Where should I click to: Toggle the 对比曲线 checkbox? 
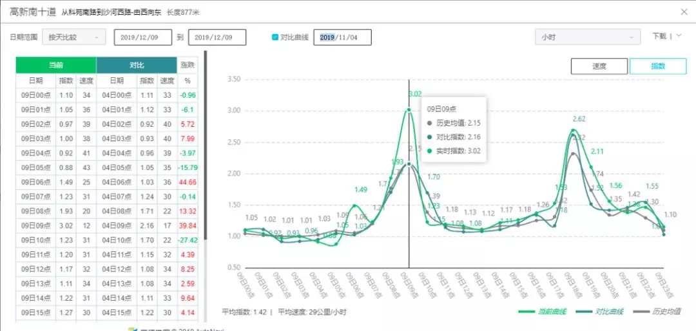[275, 37]
